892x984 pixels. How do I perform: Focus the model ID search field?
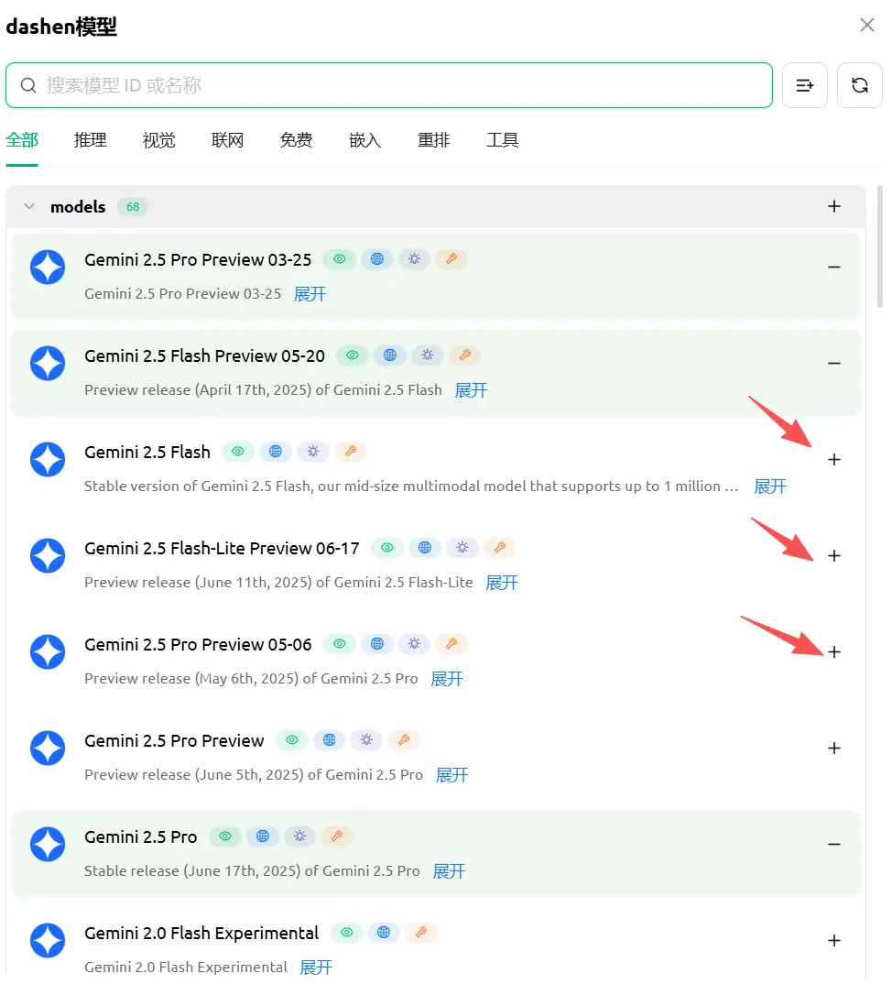coord(403,85)
